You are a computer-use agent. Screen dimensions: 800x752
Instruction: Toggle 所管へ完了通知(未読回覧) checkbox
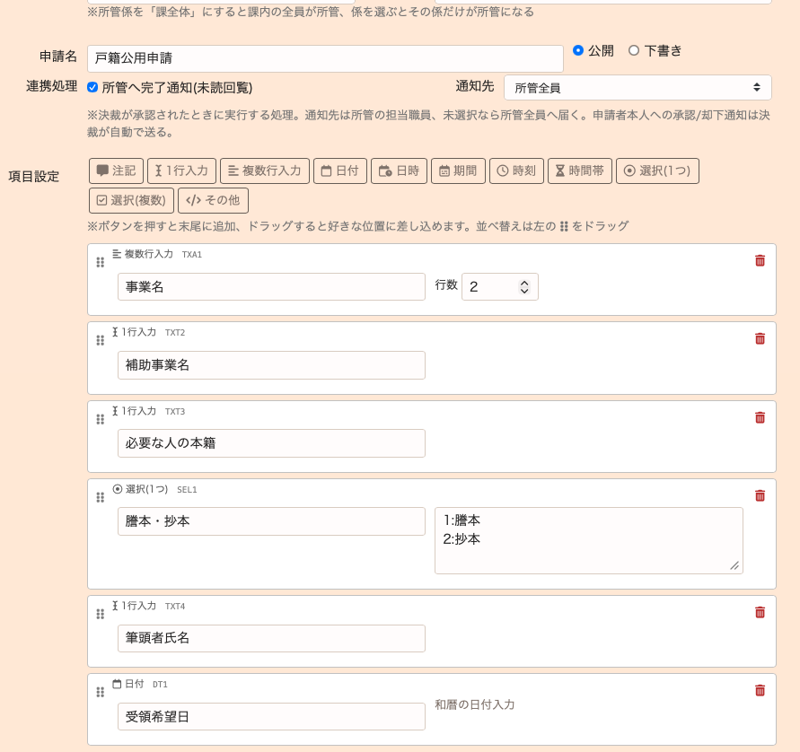[92, 87]
